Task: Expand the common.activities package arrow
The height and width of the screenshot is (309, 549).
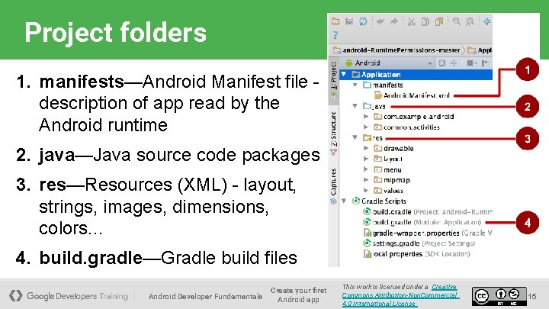Action: pos(366,127)
